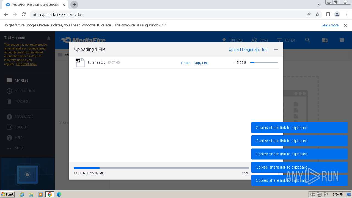Click the taskbar clock
The height and width of the screenshot is (198, 352).
(x=338, y=194)
